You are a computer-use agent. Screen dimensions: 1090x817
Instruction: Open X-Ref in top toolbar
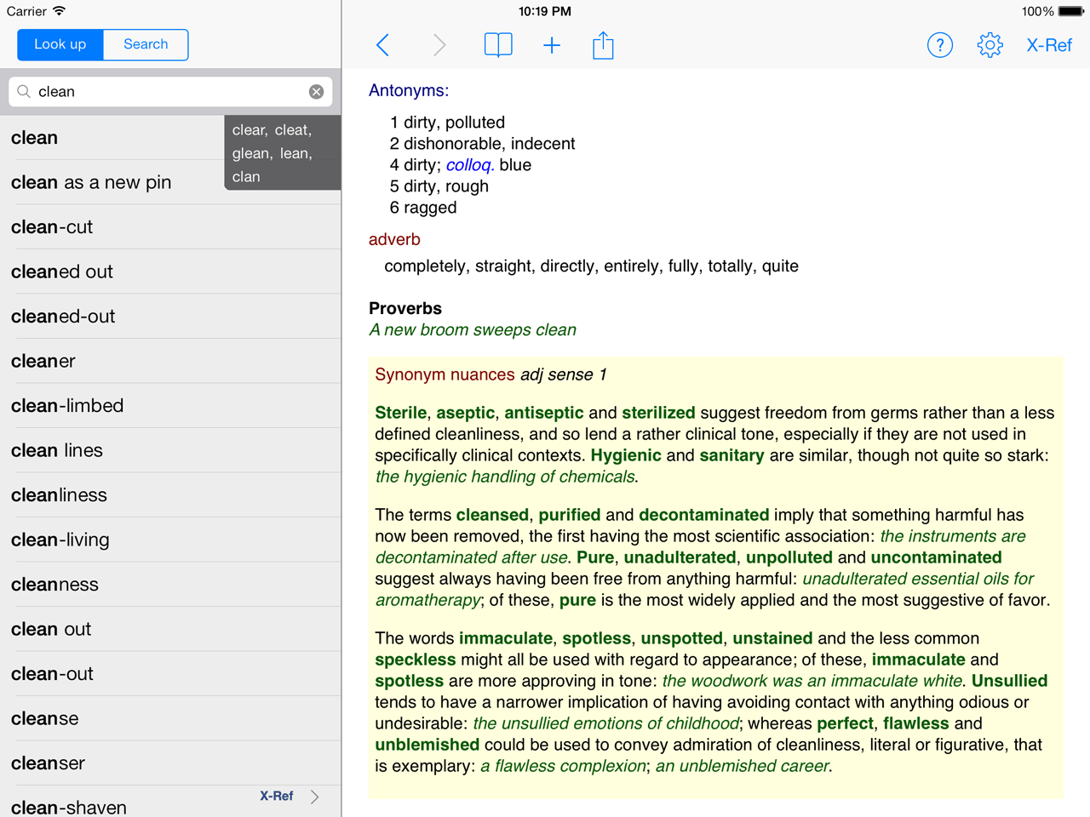(x=1049, y=45)
